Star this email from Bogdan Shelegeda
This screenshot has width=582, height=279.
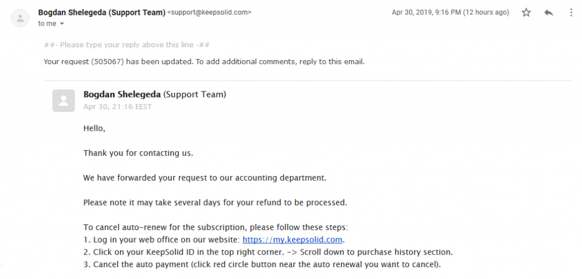click(526, 13)
